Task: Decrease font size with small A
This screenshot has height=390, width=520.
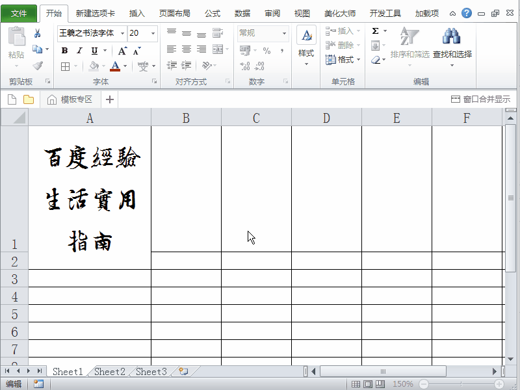Action: click(136, 51)
